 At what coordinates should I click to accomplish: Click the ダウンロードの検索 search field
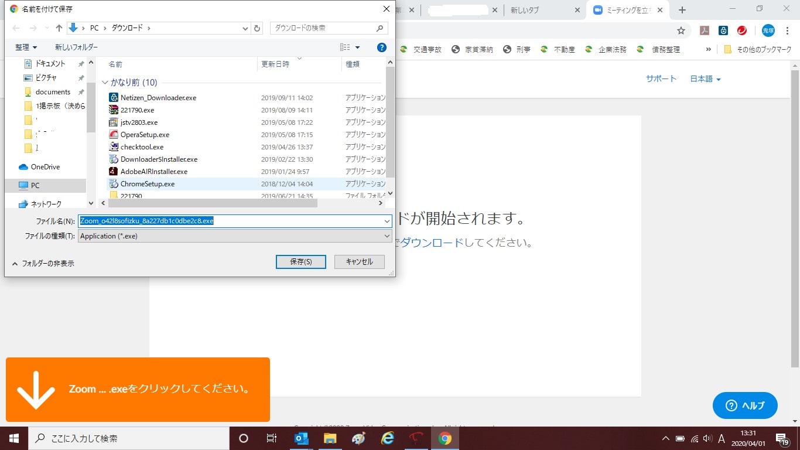click(x=329, y=28)
